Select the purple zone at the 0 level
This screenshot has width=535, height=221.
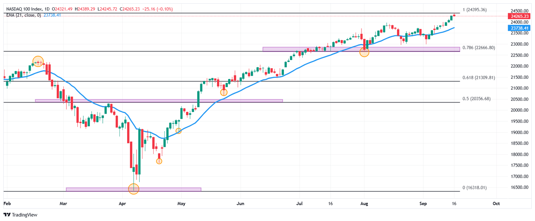pos(134,190)
